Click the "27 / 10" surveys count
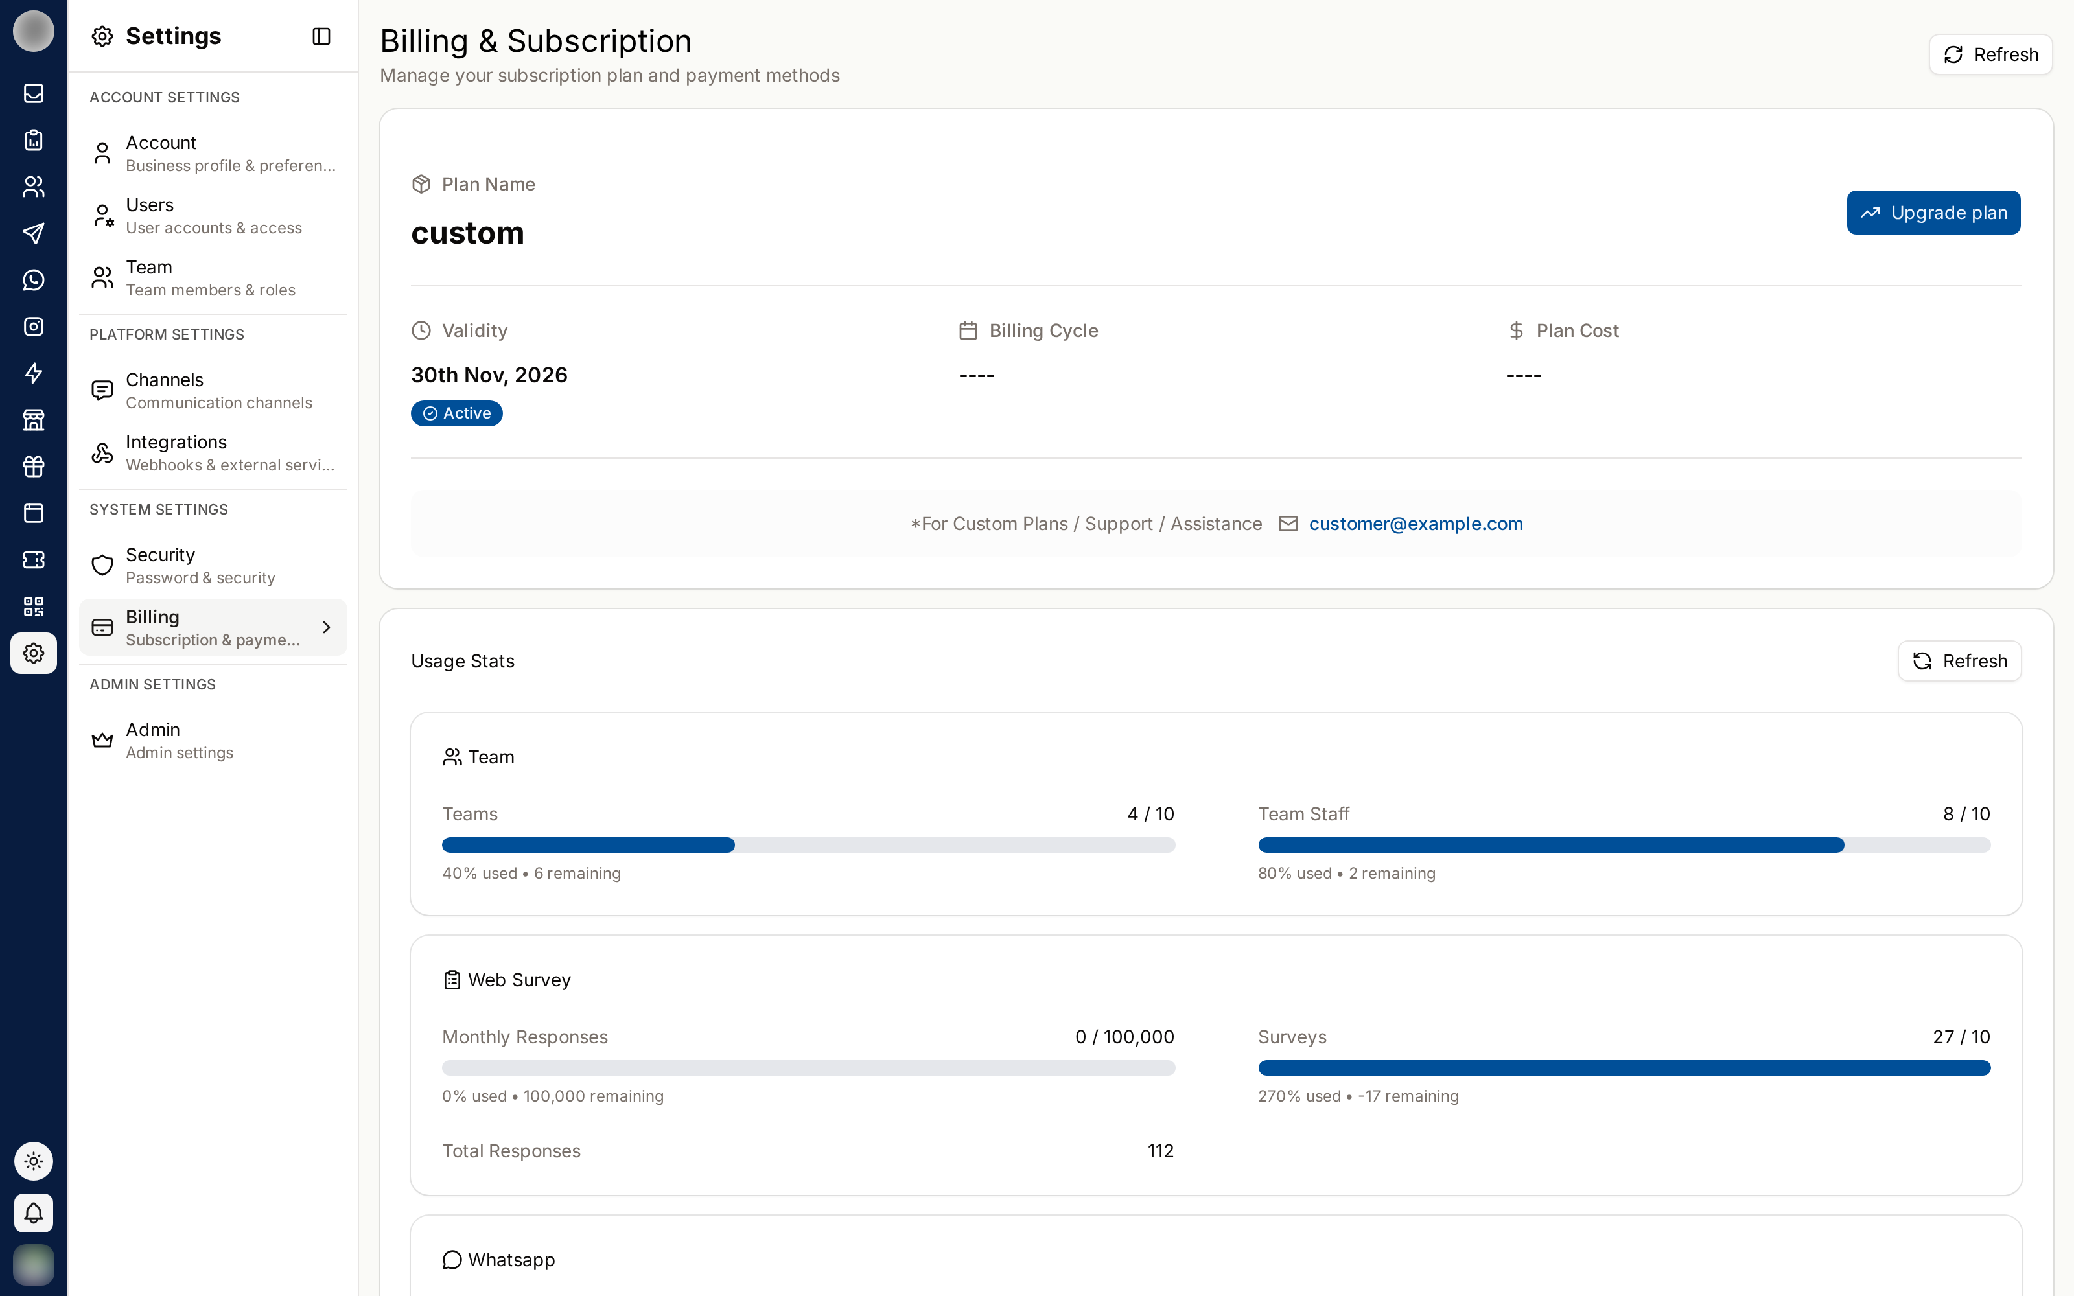 (x=1962, y=1037)
